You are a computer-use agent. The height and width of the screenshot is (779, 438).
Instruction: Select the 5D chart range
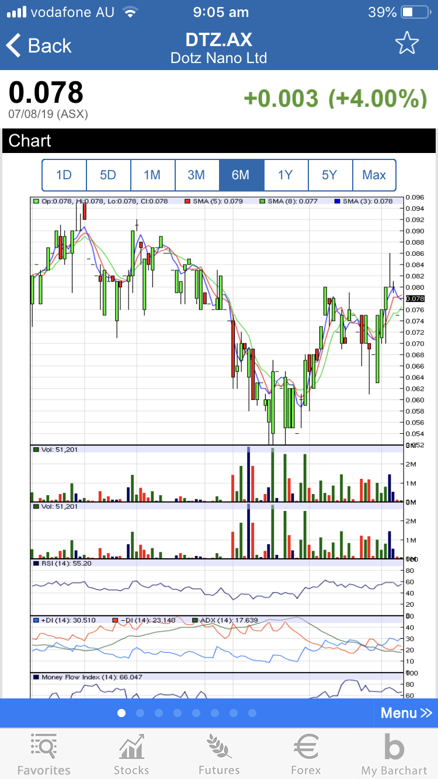[x=108, y=175]
